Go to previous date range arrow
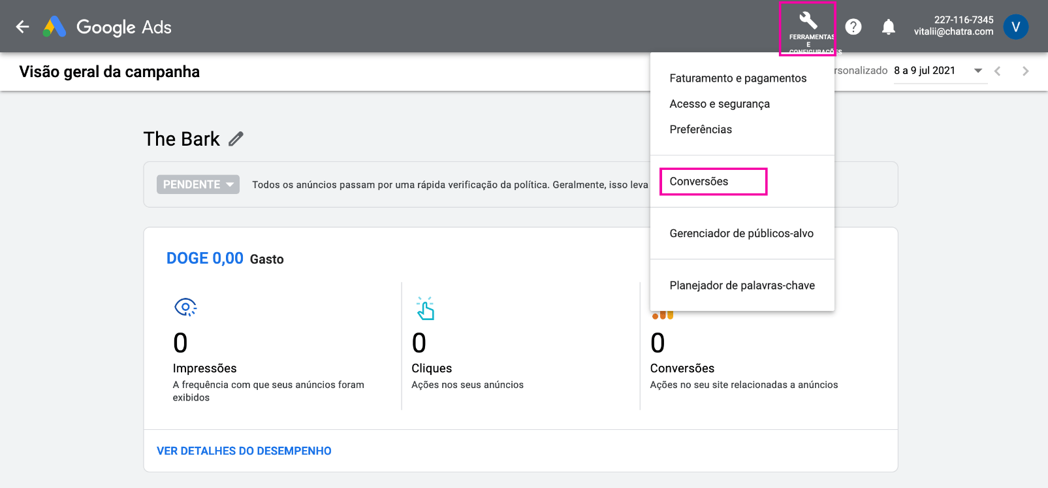Screen dimensions: 1048x488 (997, 71)
